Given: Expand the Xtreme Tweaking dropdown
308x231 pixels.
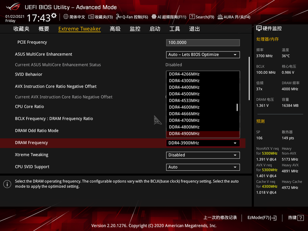Looking at the screenshot, I should coord(203,155).
